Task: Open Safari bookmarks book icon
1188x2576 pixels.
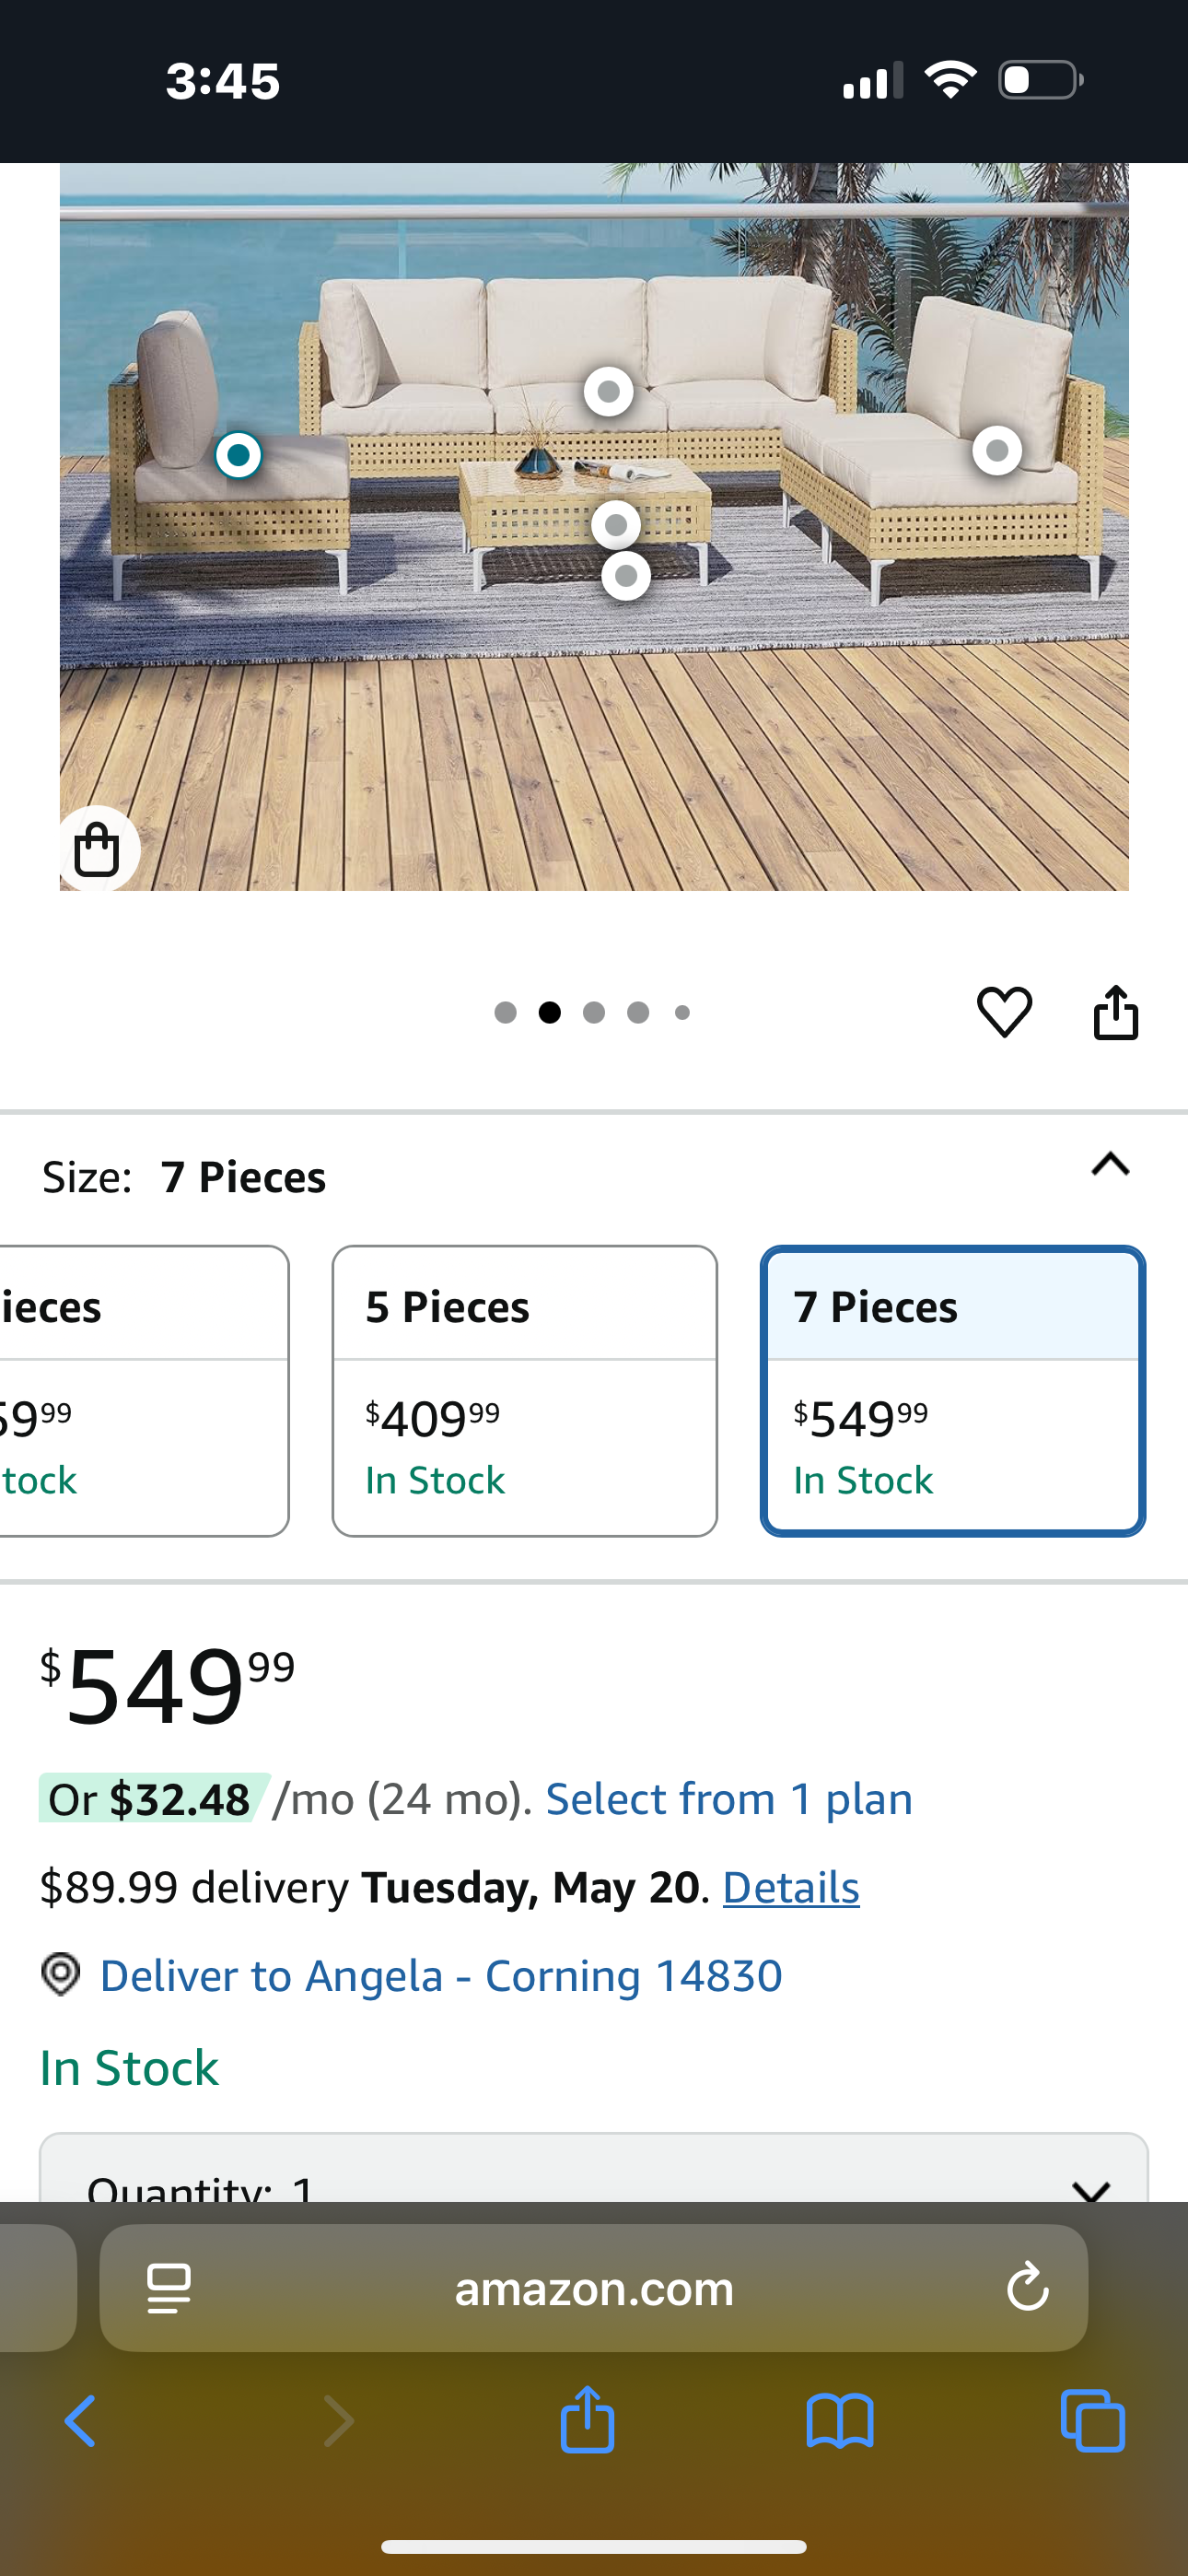Action: pyautogui.click(x=839, y=2421)
